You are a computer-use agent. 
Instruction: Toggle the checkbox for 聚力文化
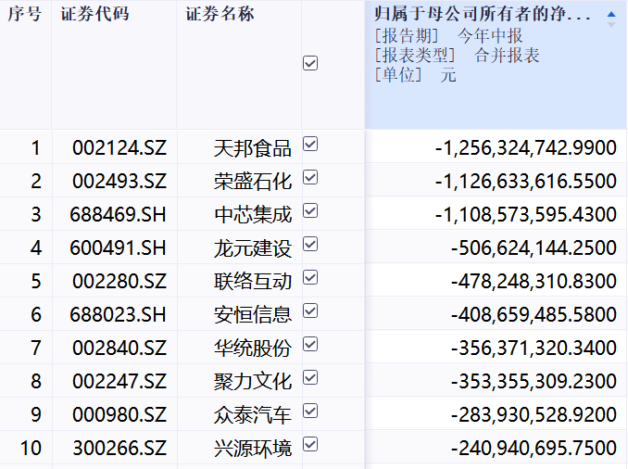pos(310,377)
